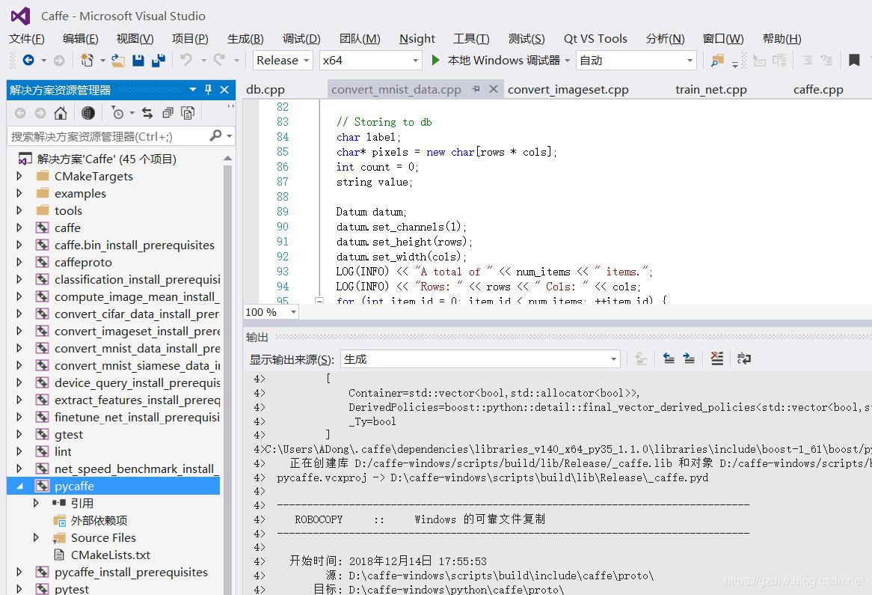872x595 pixels.
Task: Expand the Source Files node
Action: tap(36, 537)
